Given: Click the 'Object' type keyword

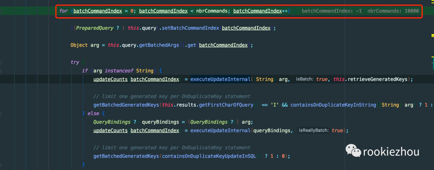Looking at the screenshot, I should [x=79, y=45].
